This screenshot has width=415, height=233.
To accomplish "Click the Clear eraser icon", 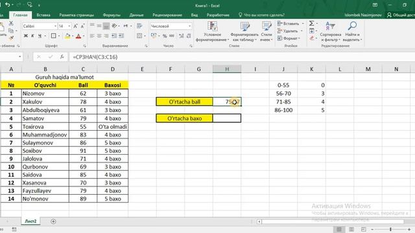I will 312,38.
